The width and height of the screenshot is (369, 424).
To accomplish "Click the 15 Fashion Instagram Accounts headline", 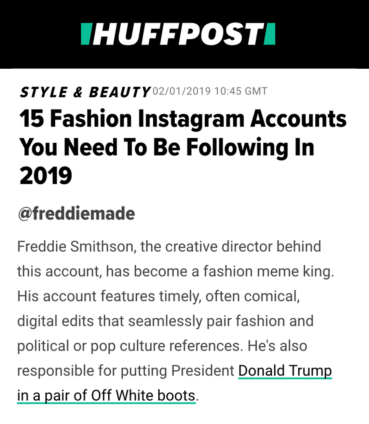I will pos(183,119).
